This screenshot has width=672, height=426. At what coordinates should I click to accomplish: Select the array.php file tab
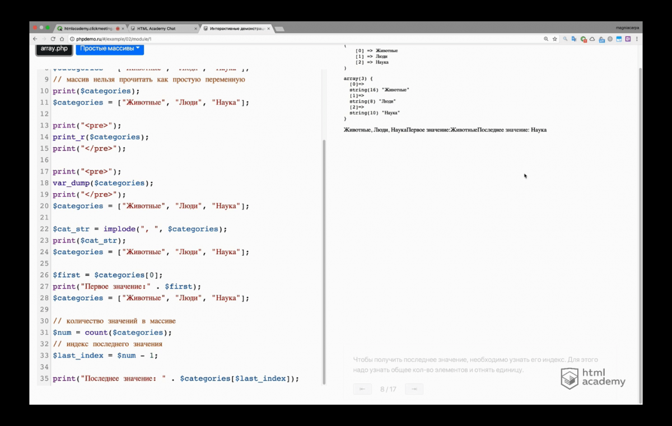coord(54,49)
